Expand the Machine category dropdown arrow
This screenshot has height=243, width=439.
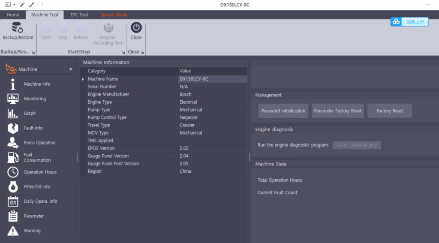pos(71,69)
